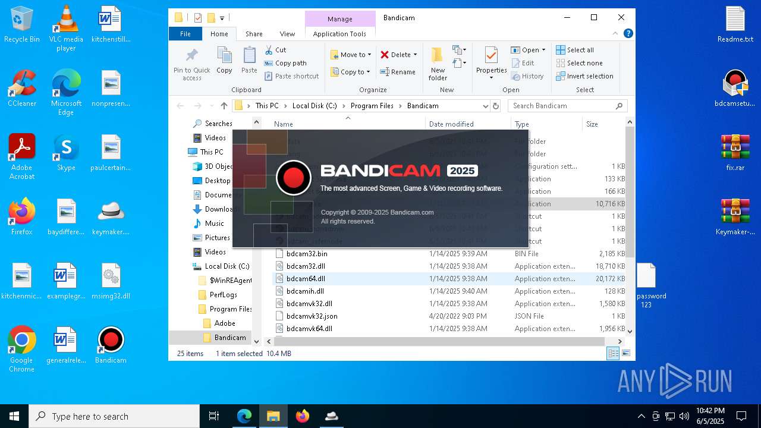Open the Start menu button
This screenshot has width=761, height=428.
pos(14,416)
